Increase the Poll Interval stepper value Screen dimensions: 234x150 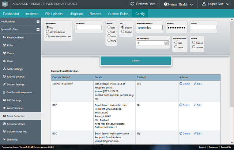tap(166, 42)
